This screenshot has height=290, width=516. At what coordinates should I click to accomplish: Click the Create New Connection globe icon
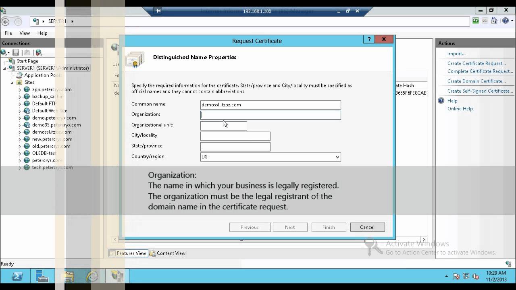tap(4, 52)
